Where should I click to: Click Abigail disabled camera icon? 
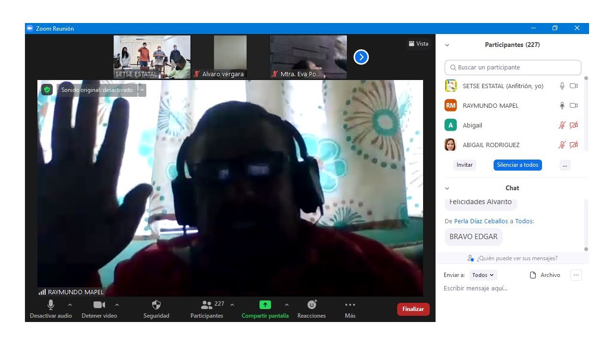coord(574,125)
